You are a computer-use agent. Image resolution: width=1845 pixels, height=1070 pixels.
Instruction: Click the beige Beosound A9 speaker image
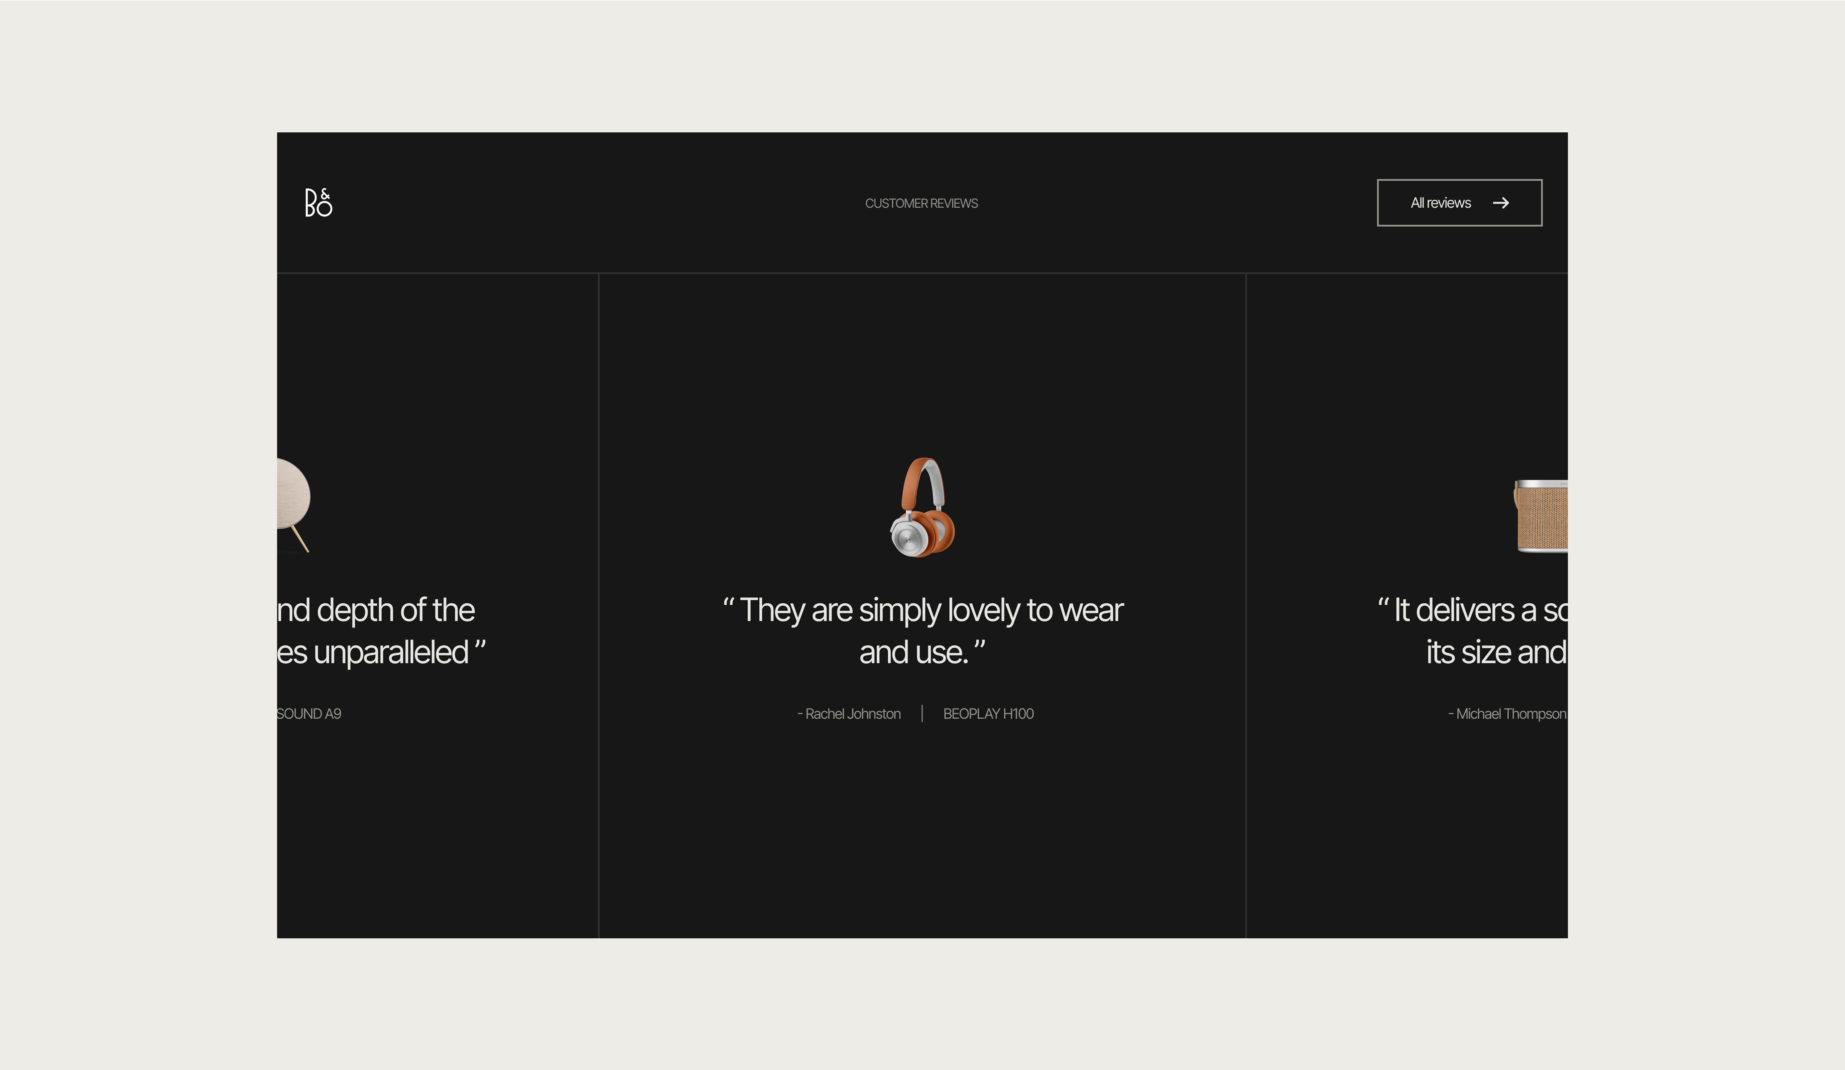click(293, 505)
